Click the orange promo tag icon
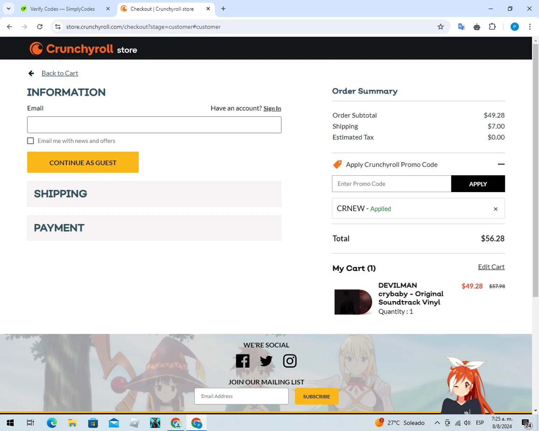This screenshot has height=431, width=539. click(337, 164)
